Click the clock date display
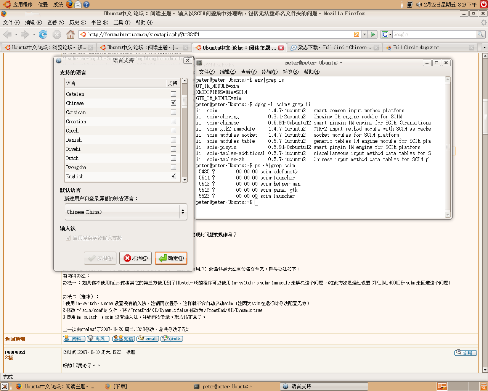 click(x=450, y=5)
